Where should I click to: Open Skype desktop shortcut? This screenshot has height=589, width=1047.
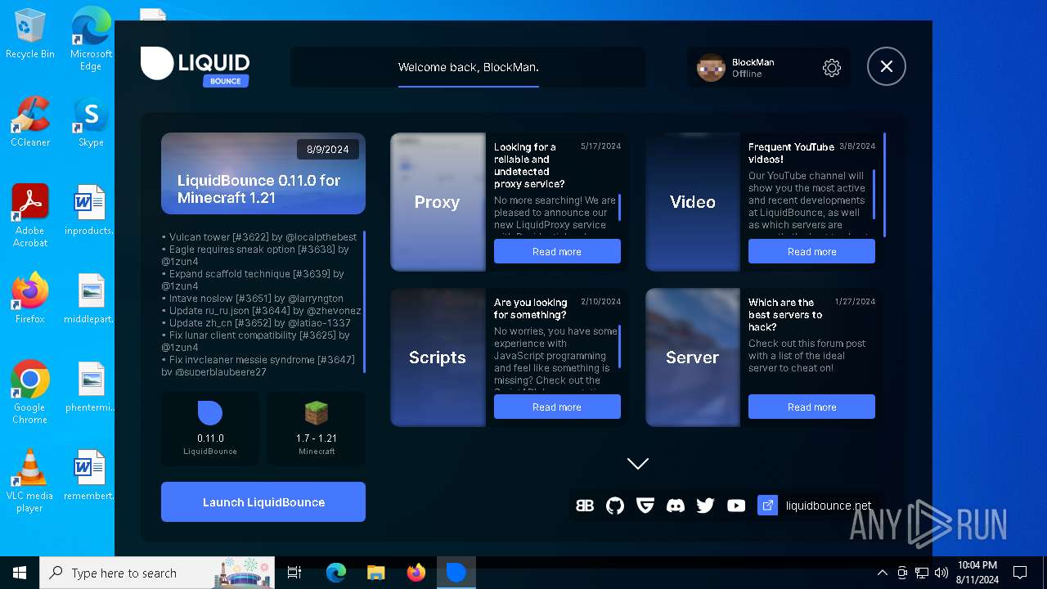pos(91,122)
